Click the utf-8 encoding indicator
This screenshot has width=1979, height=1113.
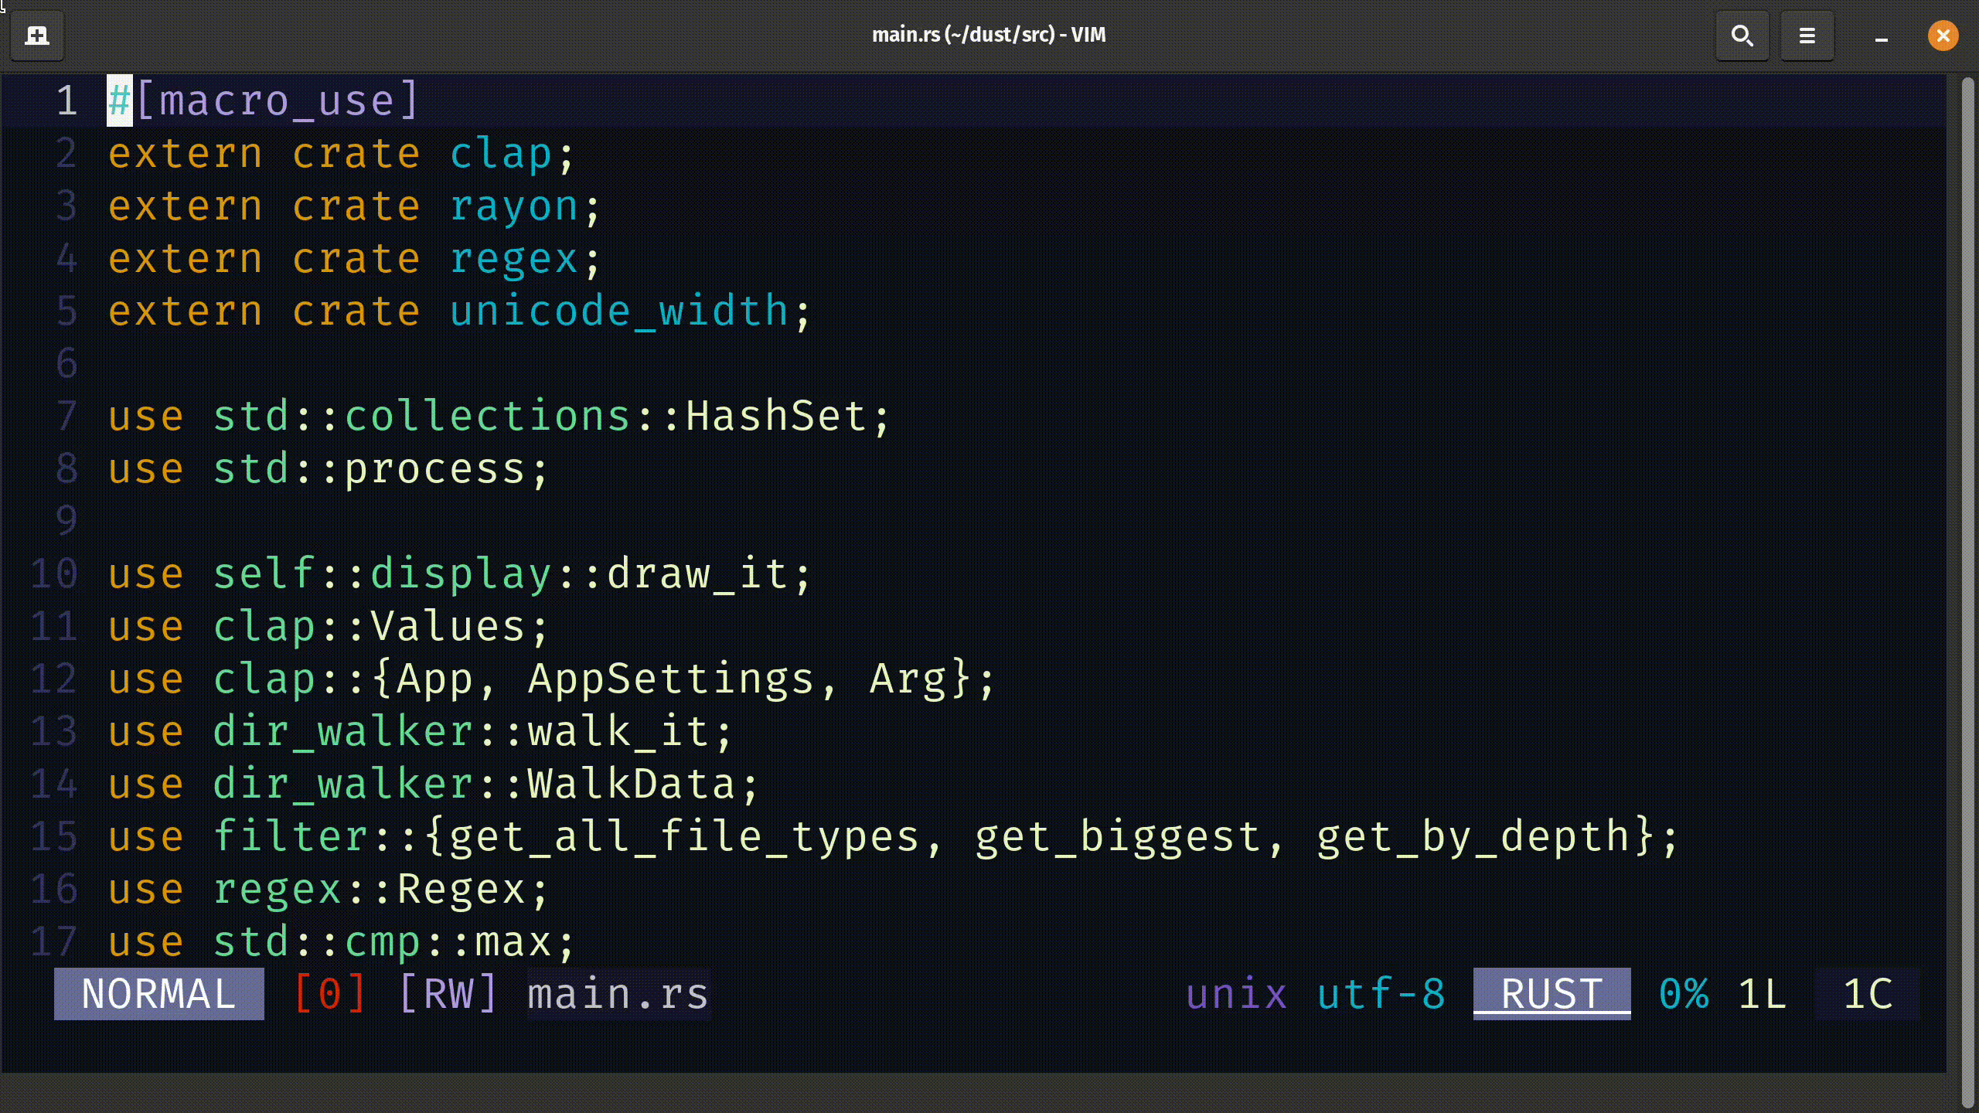1381,993
